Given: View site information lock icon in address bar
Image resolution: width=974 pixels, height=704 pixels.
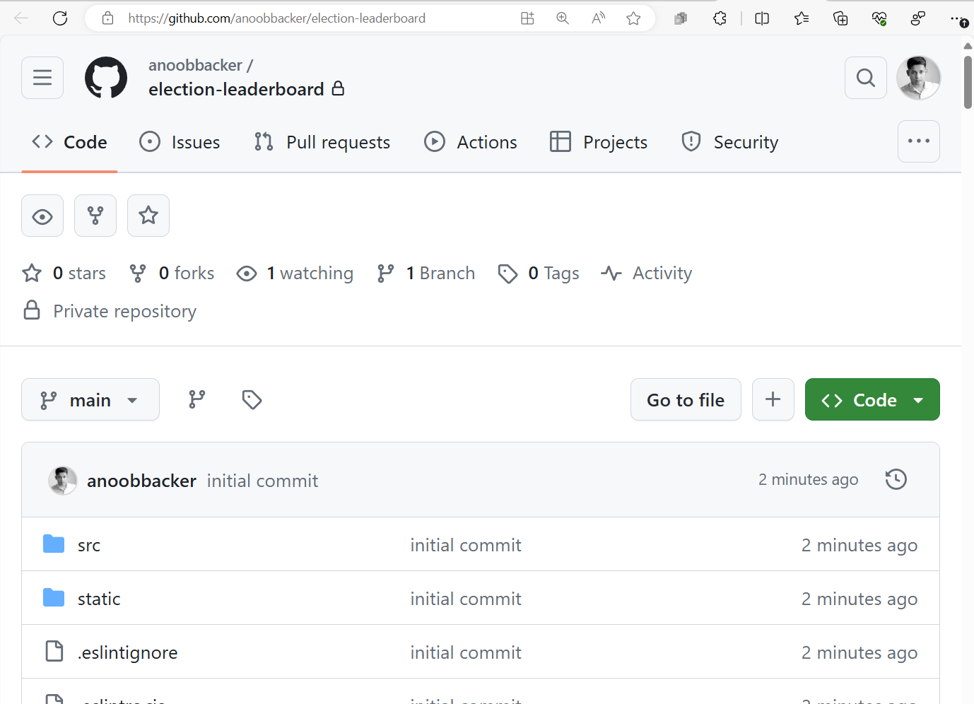Looking at the screenshot, I should pos(107,18).
